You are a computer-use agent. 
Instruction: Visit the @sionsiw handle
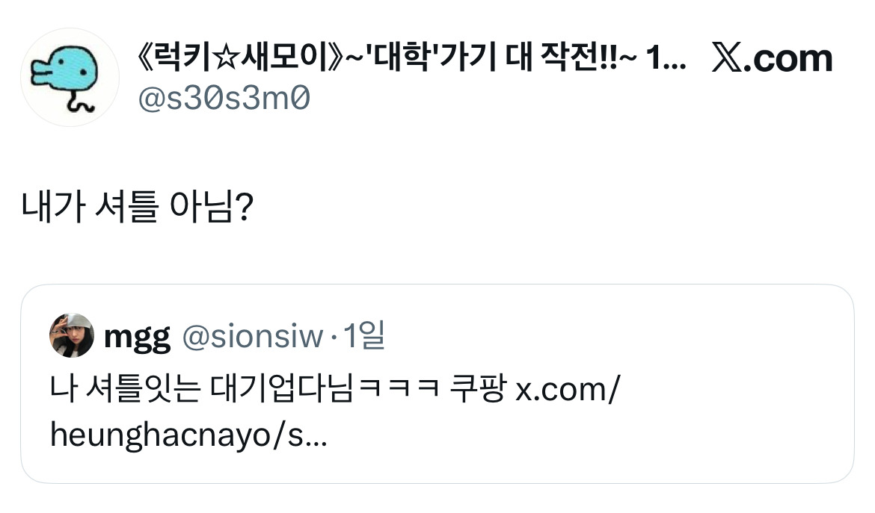click(253, 337)
